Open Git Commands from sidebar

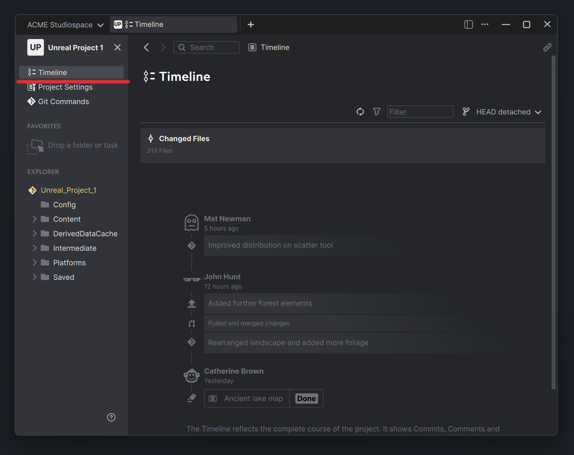point(63,101)
